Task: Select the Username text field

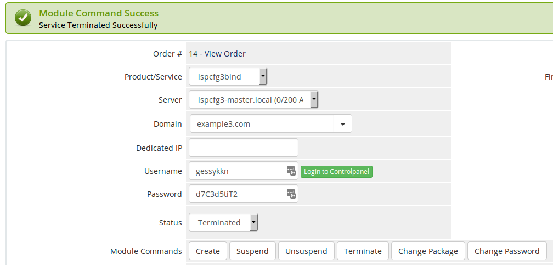Action: [x=244, y=171]
